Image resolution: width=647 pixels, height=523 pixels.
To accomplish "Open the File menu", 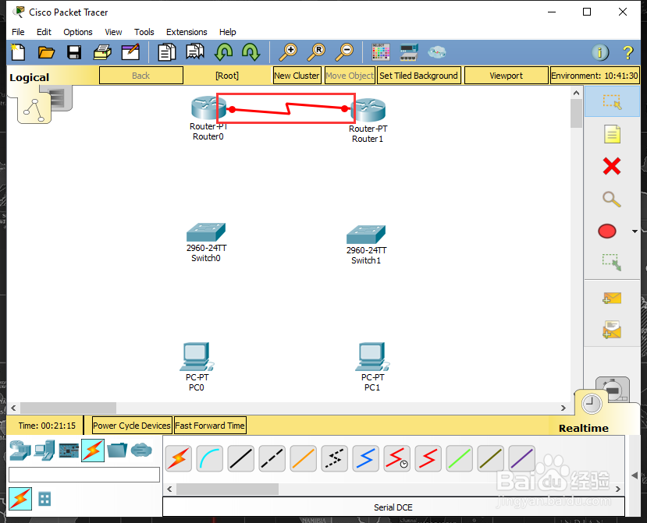I will [18, 32].
